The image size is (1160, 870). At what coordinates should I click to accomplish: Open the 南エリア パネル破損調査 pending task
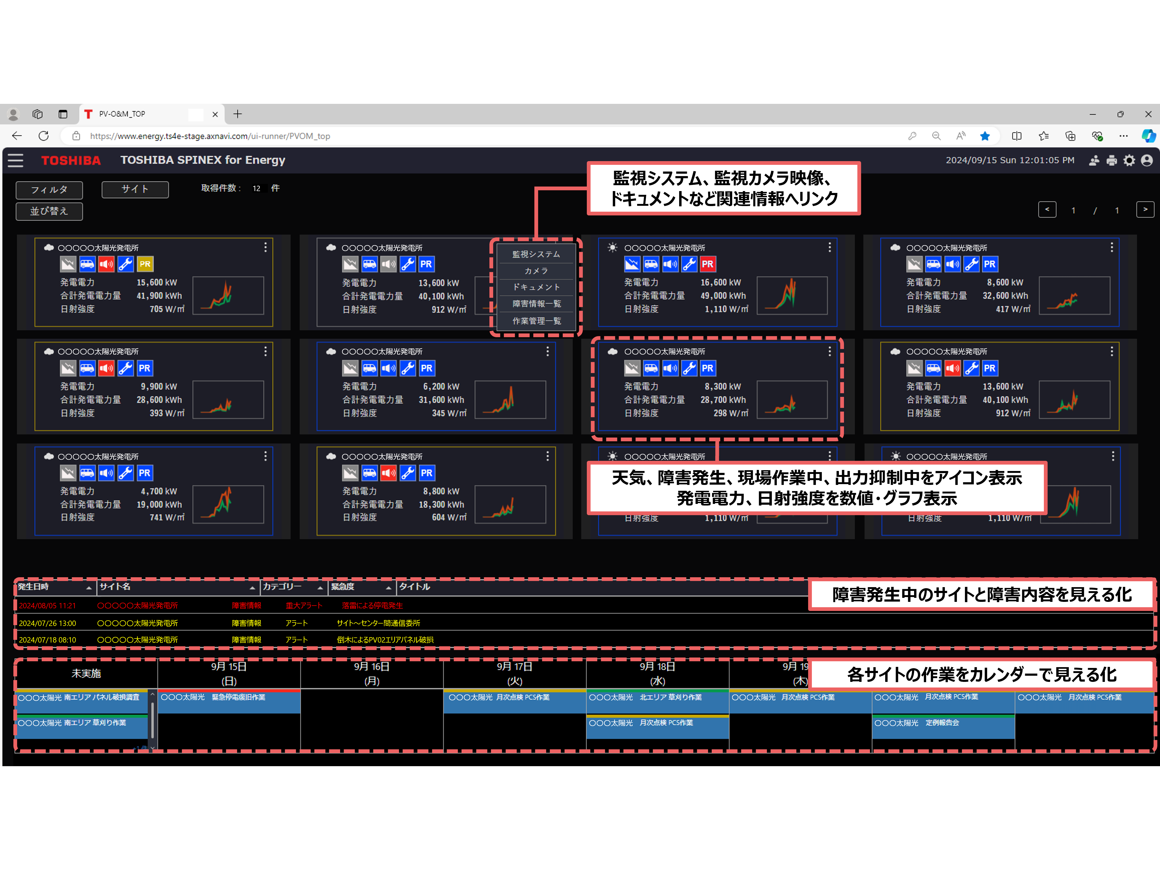click(82, 702)
